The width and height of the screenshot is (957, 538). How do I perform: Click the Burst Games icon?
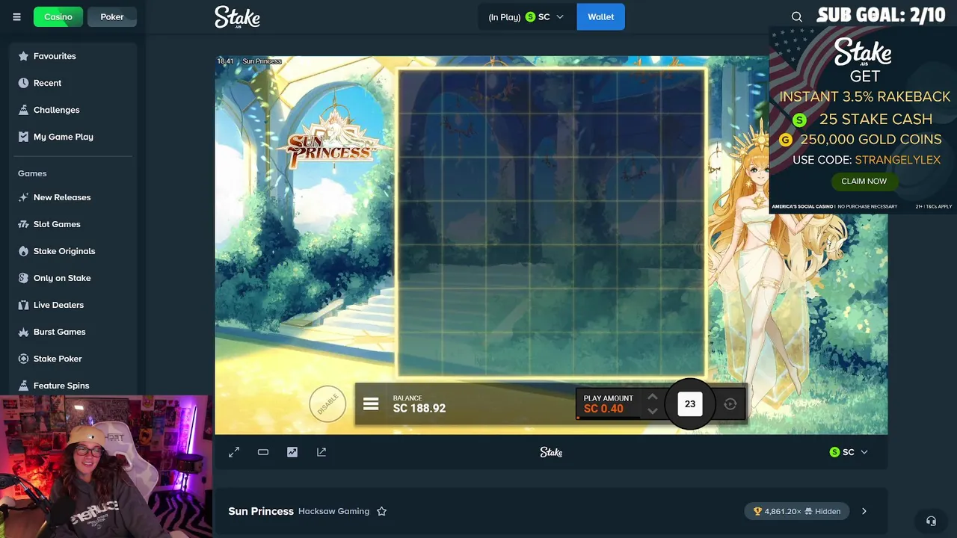[x=23, y=332]
